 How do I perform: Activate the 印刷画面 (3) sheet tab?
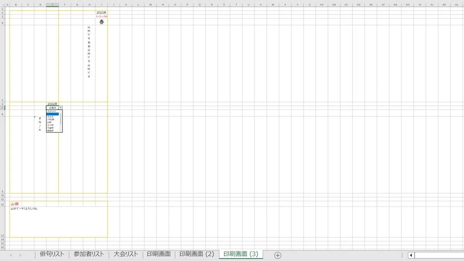[x=241, y=254]
